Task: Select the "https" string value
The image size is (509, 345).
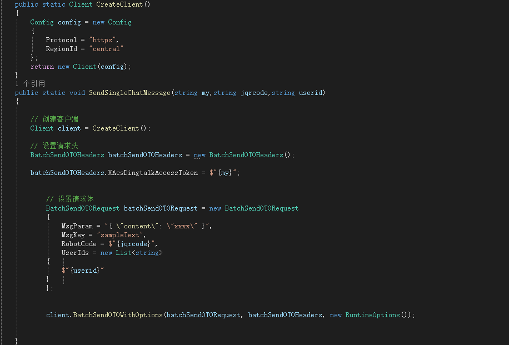Action: 102,40
